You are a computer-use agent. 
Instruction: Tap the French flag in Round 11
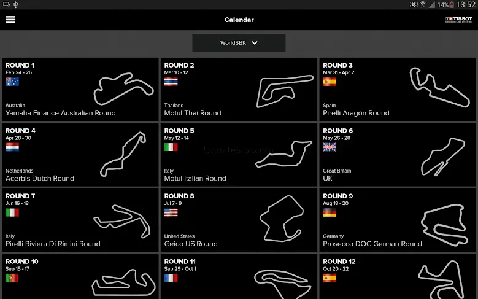click(x=171, y=278)
